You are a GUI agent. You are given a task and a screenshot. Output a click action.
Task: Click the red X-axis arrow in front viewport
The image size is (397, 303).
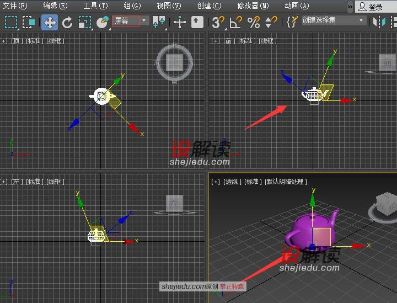click(346, 100)
